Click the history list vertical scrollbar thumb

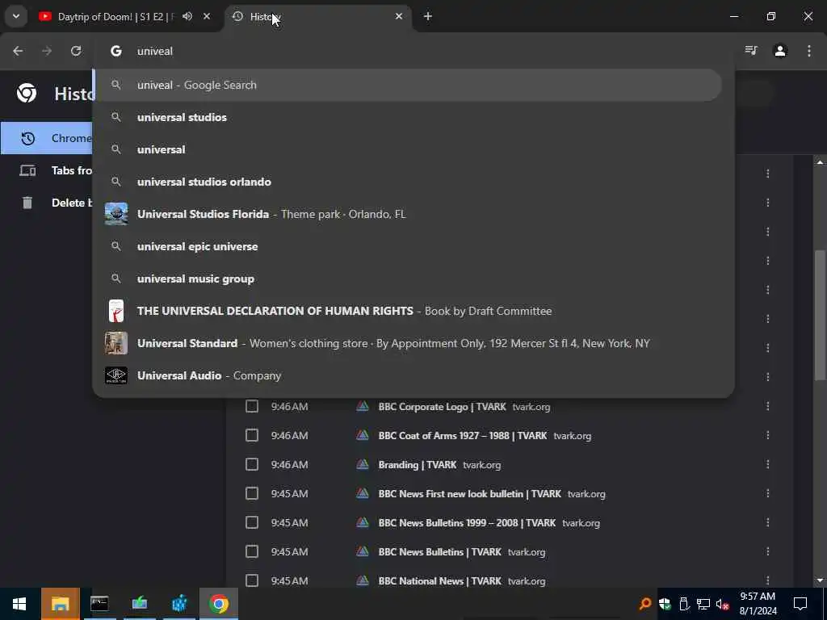(x=820, y=314)
